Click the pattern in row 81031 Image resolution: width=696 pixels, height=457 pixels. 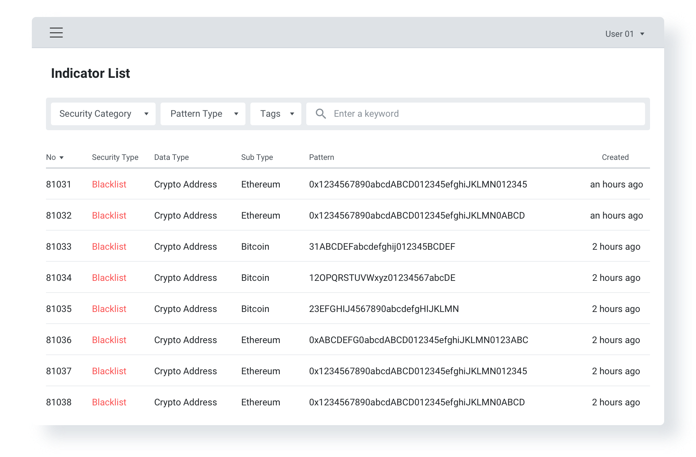(x=418, y=185)
